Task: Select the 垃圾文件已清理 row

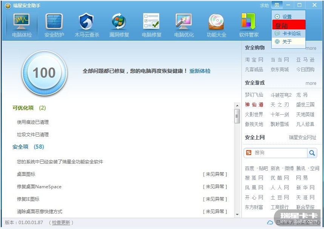Action: 33,135
